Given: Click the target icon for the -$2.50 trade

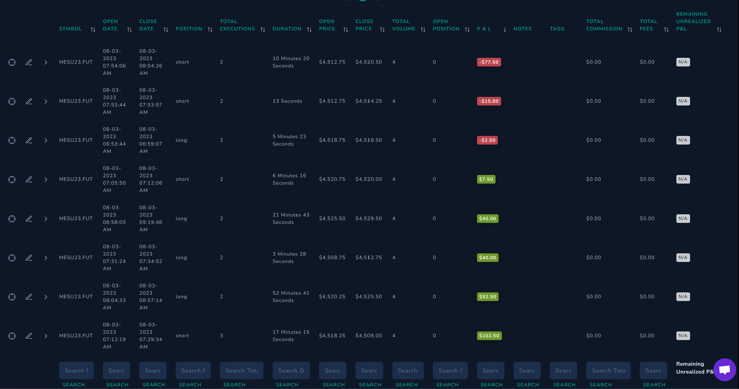Looking at the screenshot, I should coord(12,140).
